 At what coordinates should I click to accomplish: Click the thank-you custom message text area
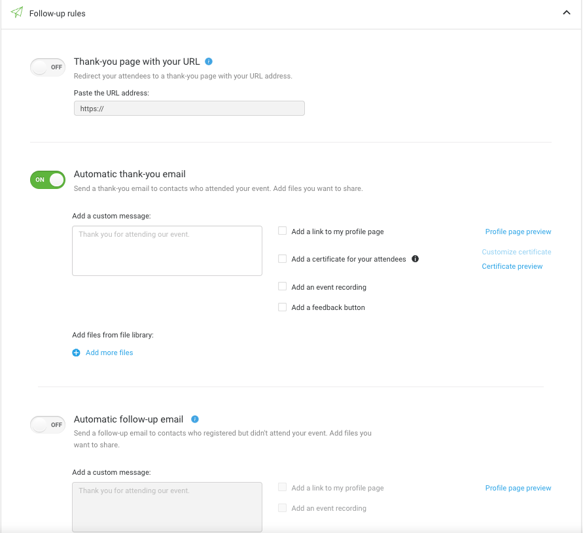pos(167,250)
